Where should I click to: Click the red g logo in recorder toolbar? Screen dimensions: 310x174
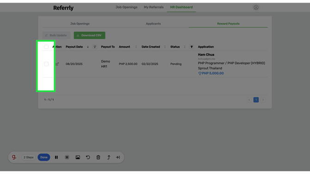(14, 157)
